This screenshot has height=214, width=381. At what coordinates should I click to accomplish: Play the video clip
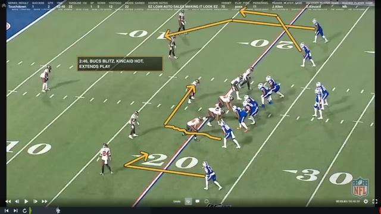coord(26,202)
